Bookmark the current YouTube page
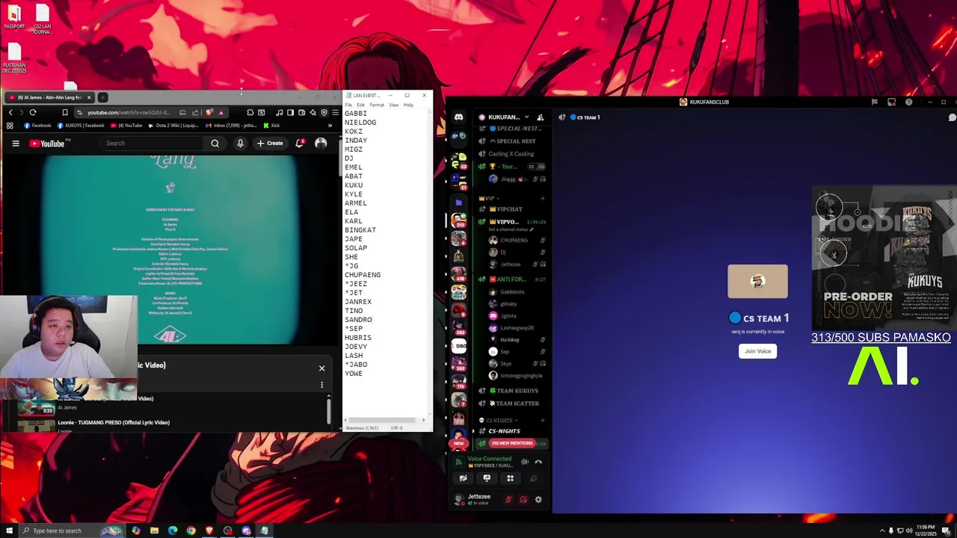The width and height of the screenshot is (957, 538). tap(65, 112)
